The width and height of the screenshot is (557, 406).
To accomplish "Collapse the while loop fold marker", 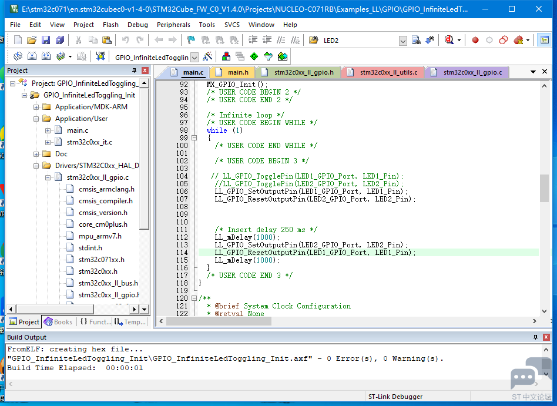I will click(194, 138).
